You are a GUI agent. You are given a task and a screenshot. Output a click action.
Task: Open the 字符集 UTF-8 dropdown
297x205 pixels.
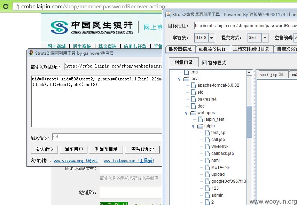(212, 38)
